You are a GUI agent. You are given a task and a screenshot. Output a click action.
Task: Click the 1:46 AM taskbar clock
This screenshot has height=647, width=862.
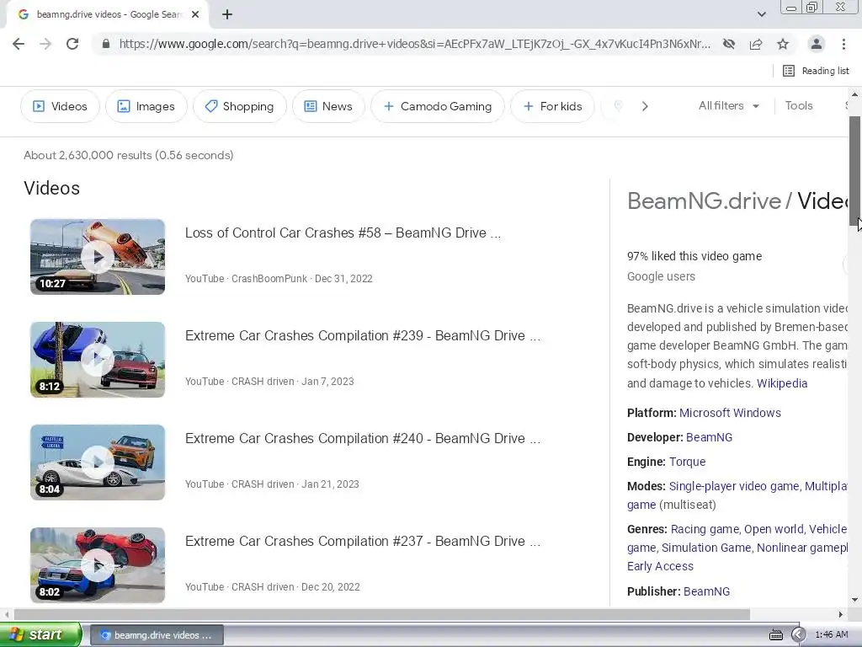[831, 635]
